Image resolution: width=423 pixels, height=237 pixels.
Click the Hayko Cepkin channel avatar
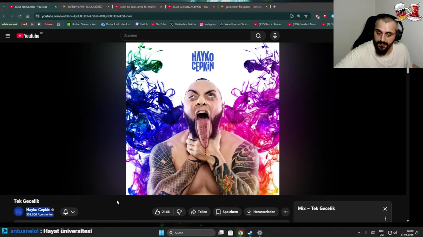[x=19, y=212]
